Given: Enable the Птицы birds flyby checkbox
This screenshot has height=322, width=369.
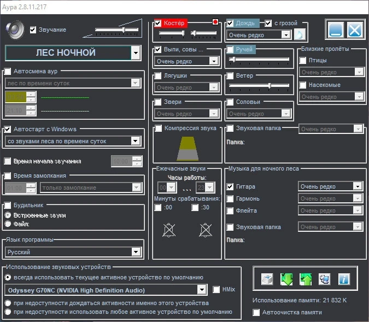Looking at the screenshot, I should tap(303, 61).
